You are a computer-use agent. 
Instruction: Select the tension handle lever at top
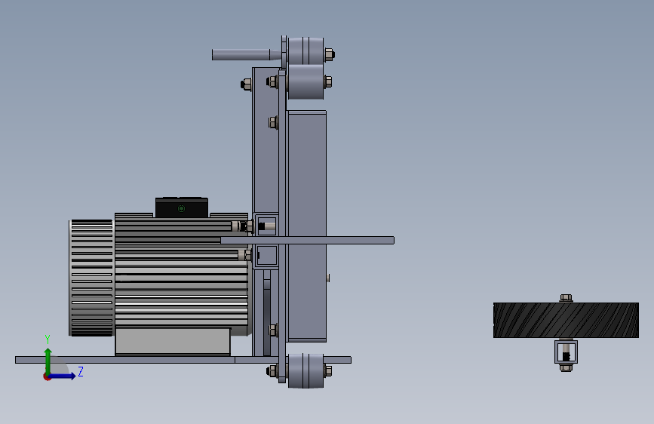point(246,54)
